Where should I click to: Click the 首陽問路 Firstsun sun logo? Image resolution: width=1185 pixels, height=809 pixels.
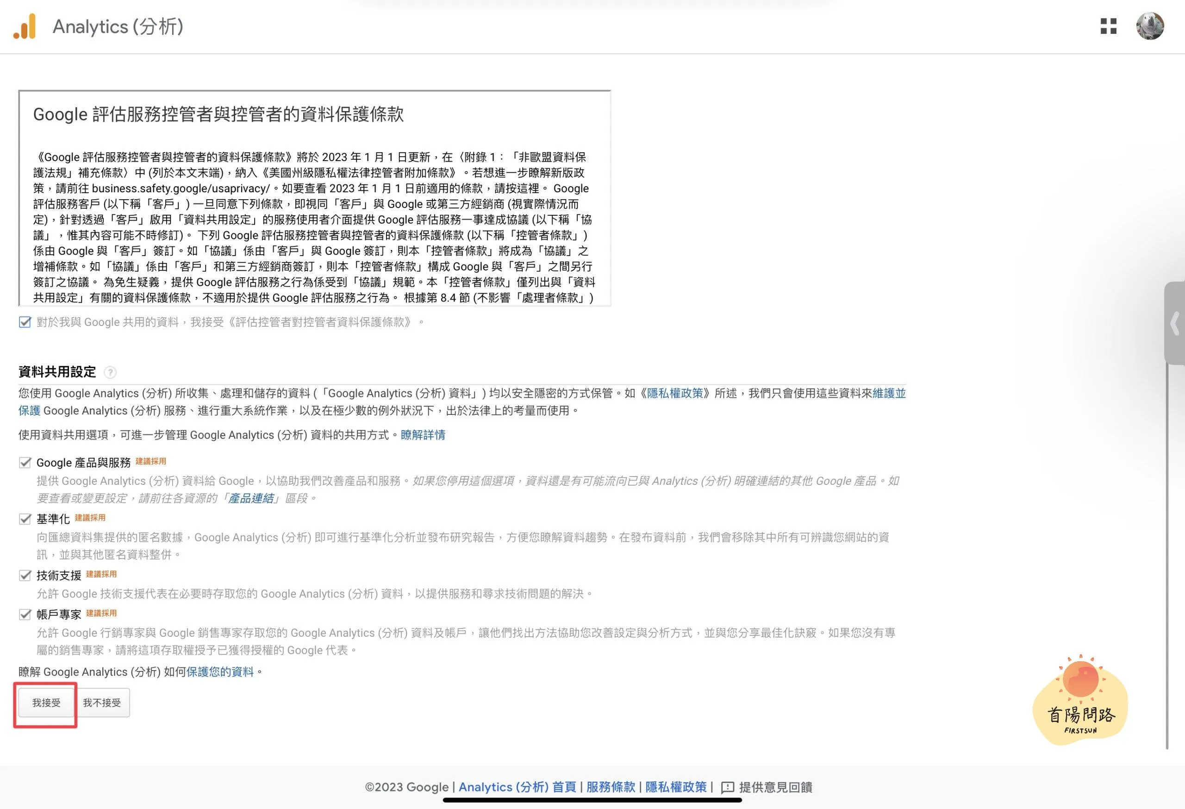[x=1080, y=699]
